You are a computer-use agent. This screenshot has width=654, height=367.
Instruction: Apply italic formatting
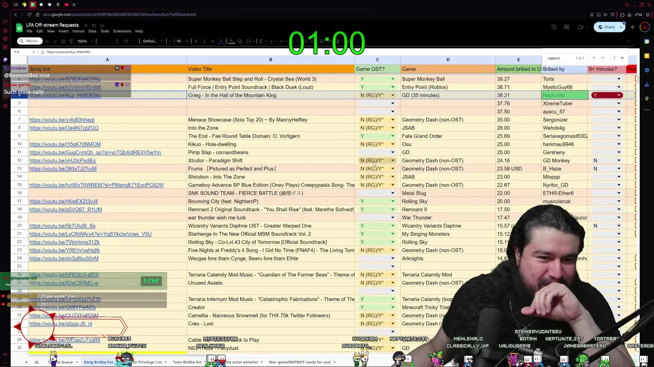pos(204,41)
